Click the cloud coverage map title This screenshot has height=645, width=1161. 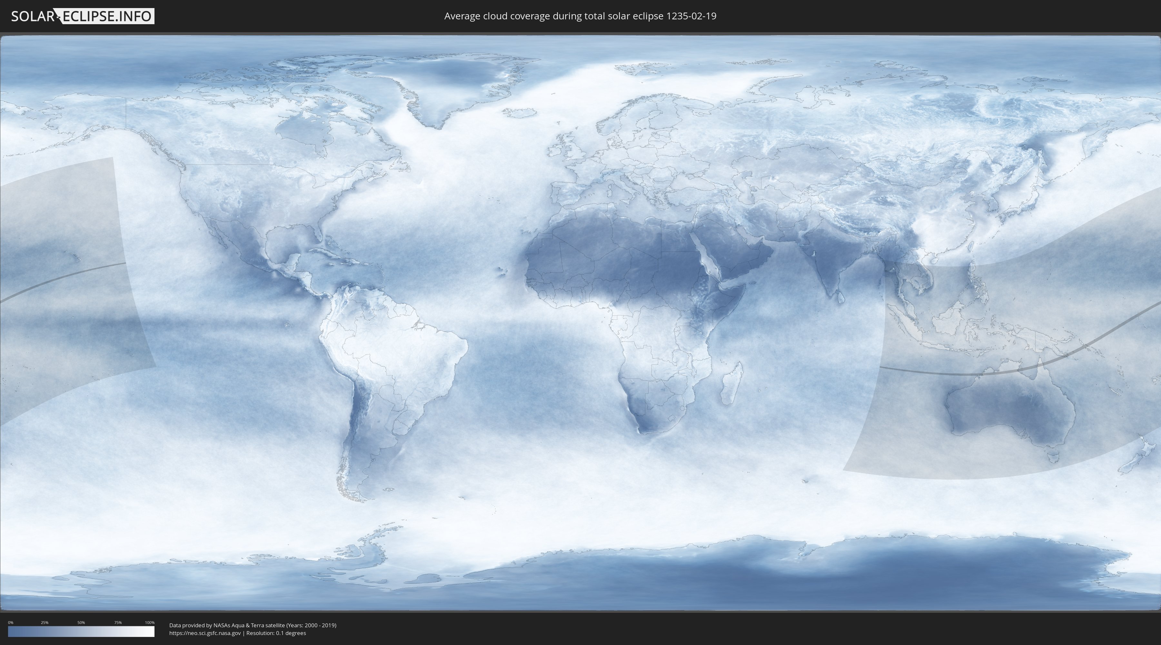pos(580,16)
